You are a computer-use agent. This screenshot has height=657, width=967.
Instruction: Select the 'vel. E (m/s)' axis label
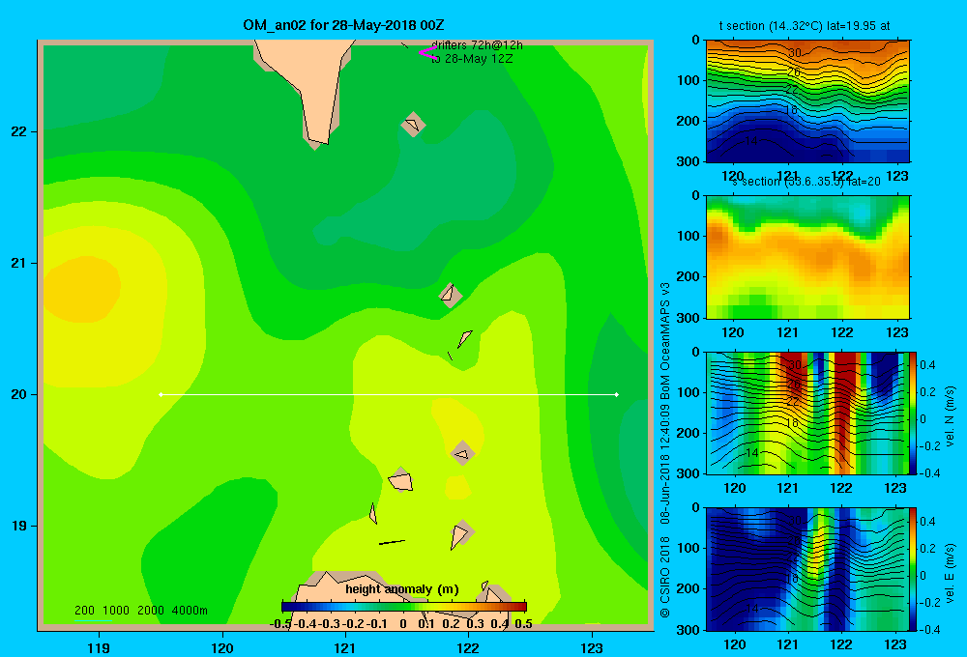(x=951, y=572)
